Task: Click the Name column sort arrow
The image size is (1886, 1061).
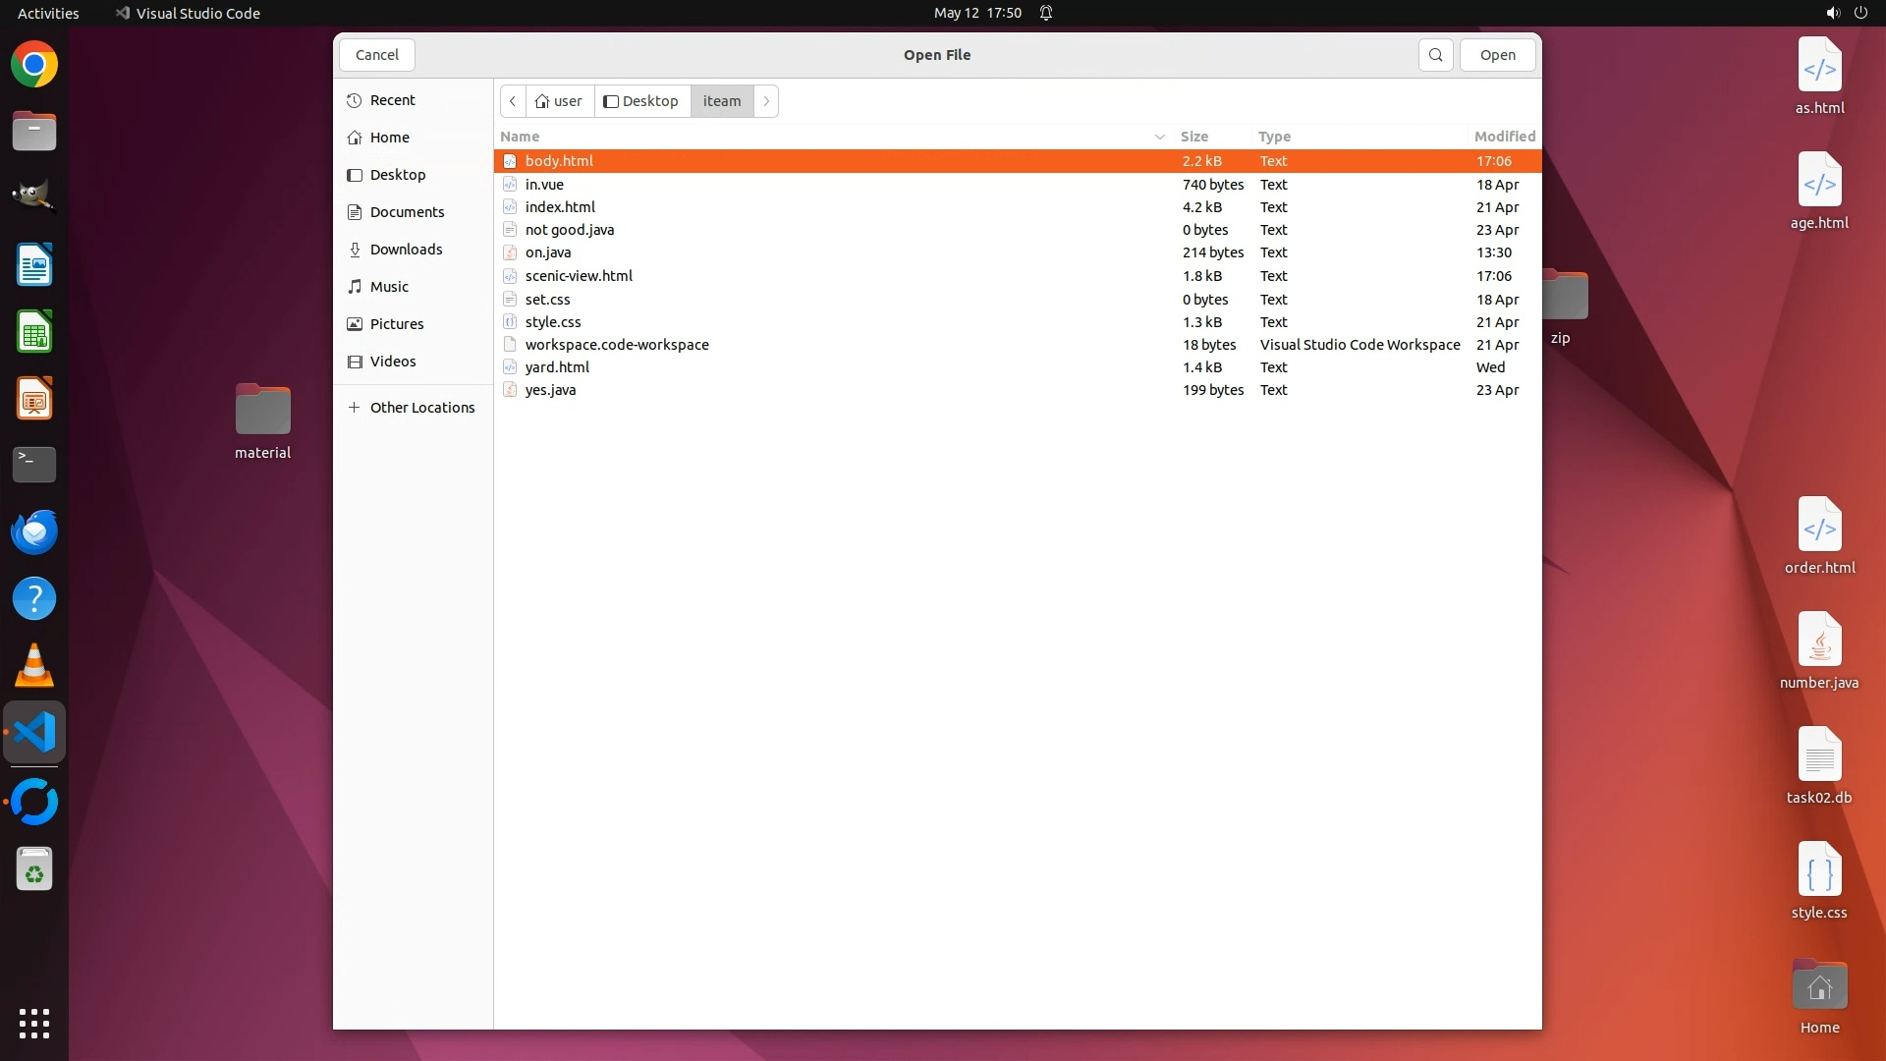Action: point(1159,137)
